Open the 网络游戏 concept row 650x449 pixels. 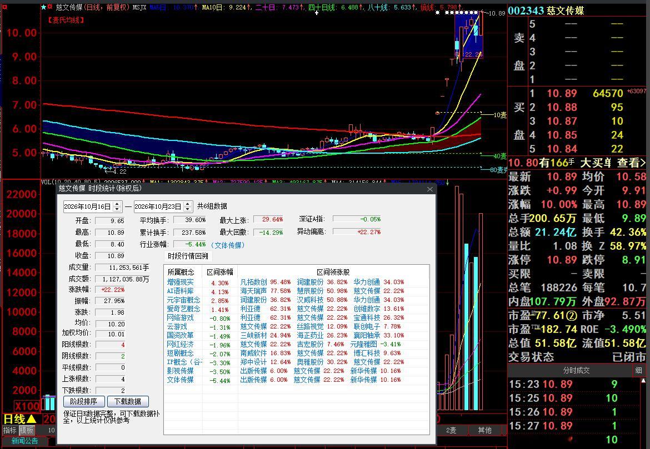point(181,317)
